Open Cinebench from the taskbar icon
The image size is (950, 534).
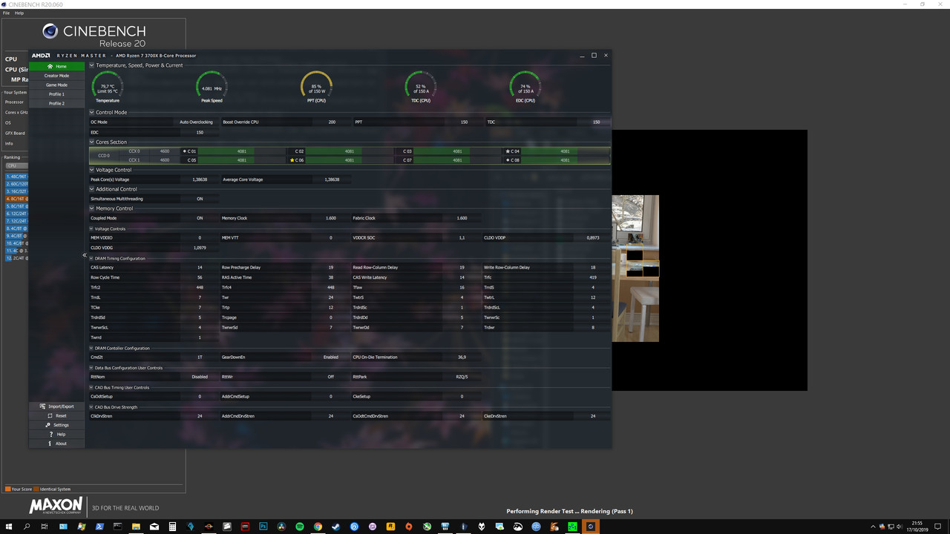click(590, 527)
